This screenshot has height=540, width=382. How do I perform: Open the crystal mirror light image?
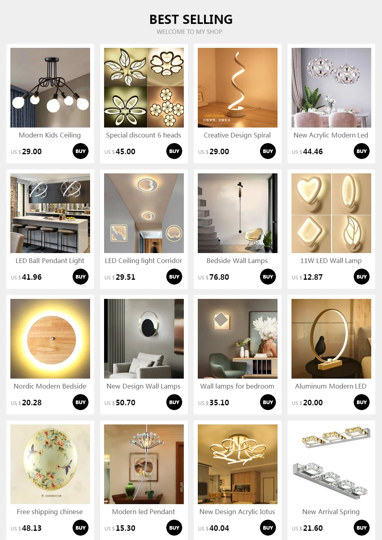tap(331, 464)
